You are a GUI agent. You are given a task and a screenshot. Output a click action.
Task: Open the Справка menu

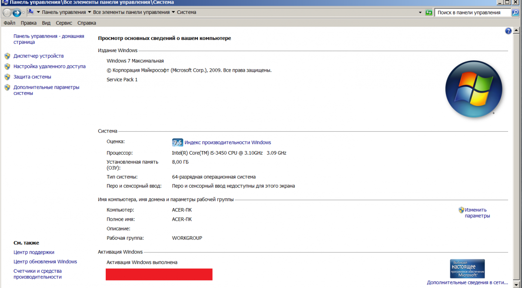coord(87,23)
